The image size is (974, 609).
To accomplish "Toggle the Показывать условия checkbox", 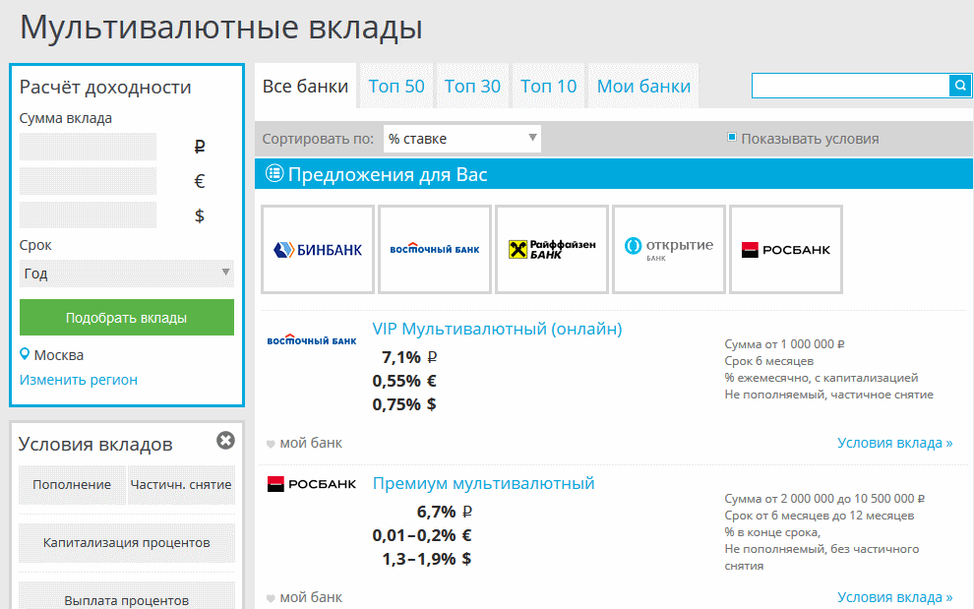I will click(732, 138).
